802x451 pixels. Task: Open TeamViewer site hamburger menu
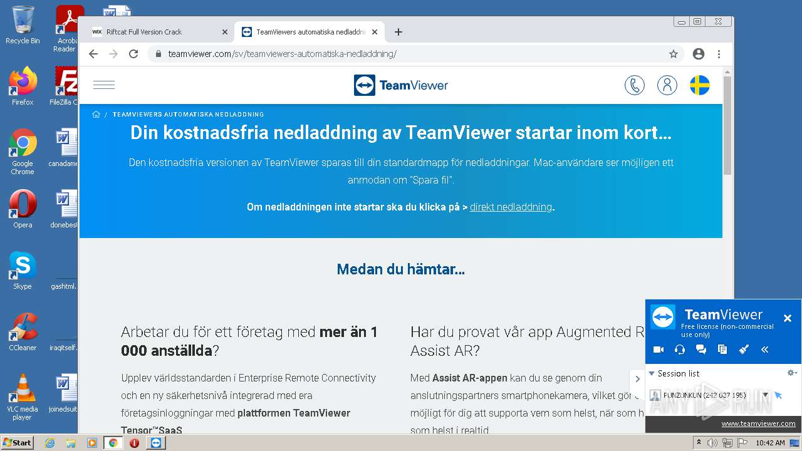(104, 85)
